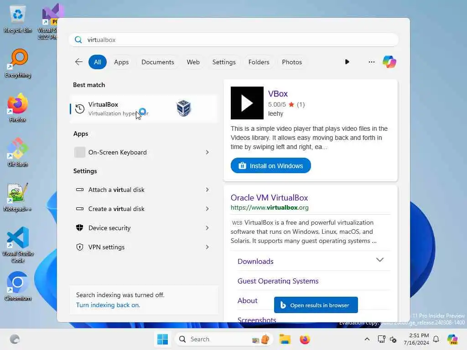Launch Visual Studio Code from desktop
This screenshot has height=350, width=467.
click(18, 245)
